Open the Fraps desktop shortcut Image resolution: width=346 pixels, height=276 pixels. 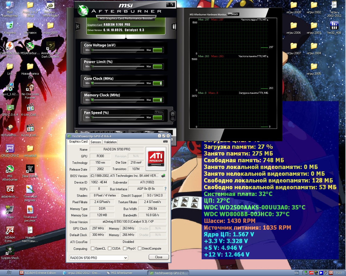[x=10, y=212]
